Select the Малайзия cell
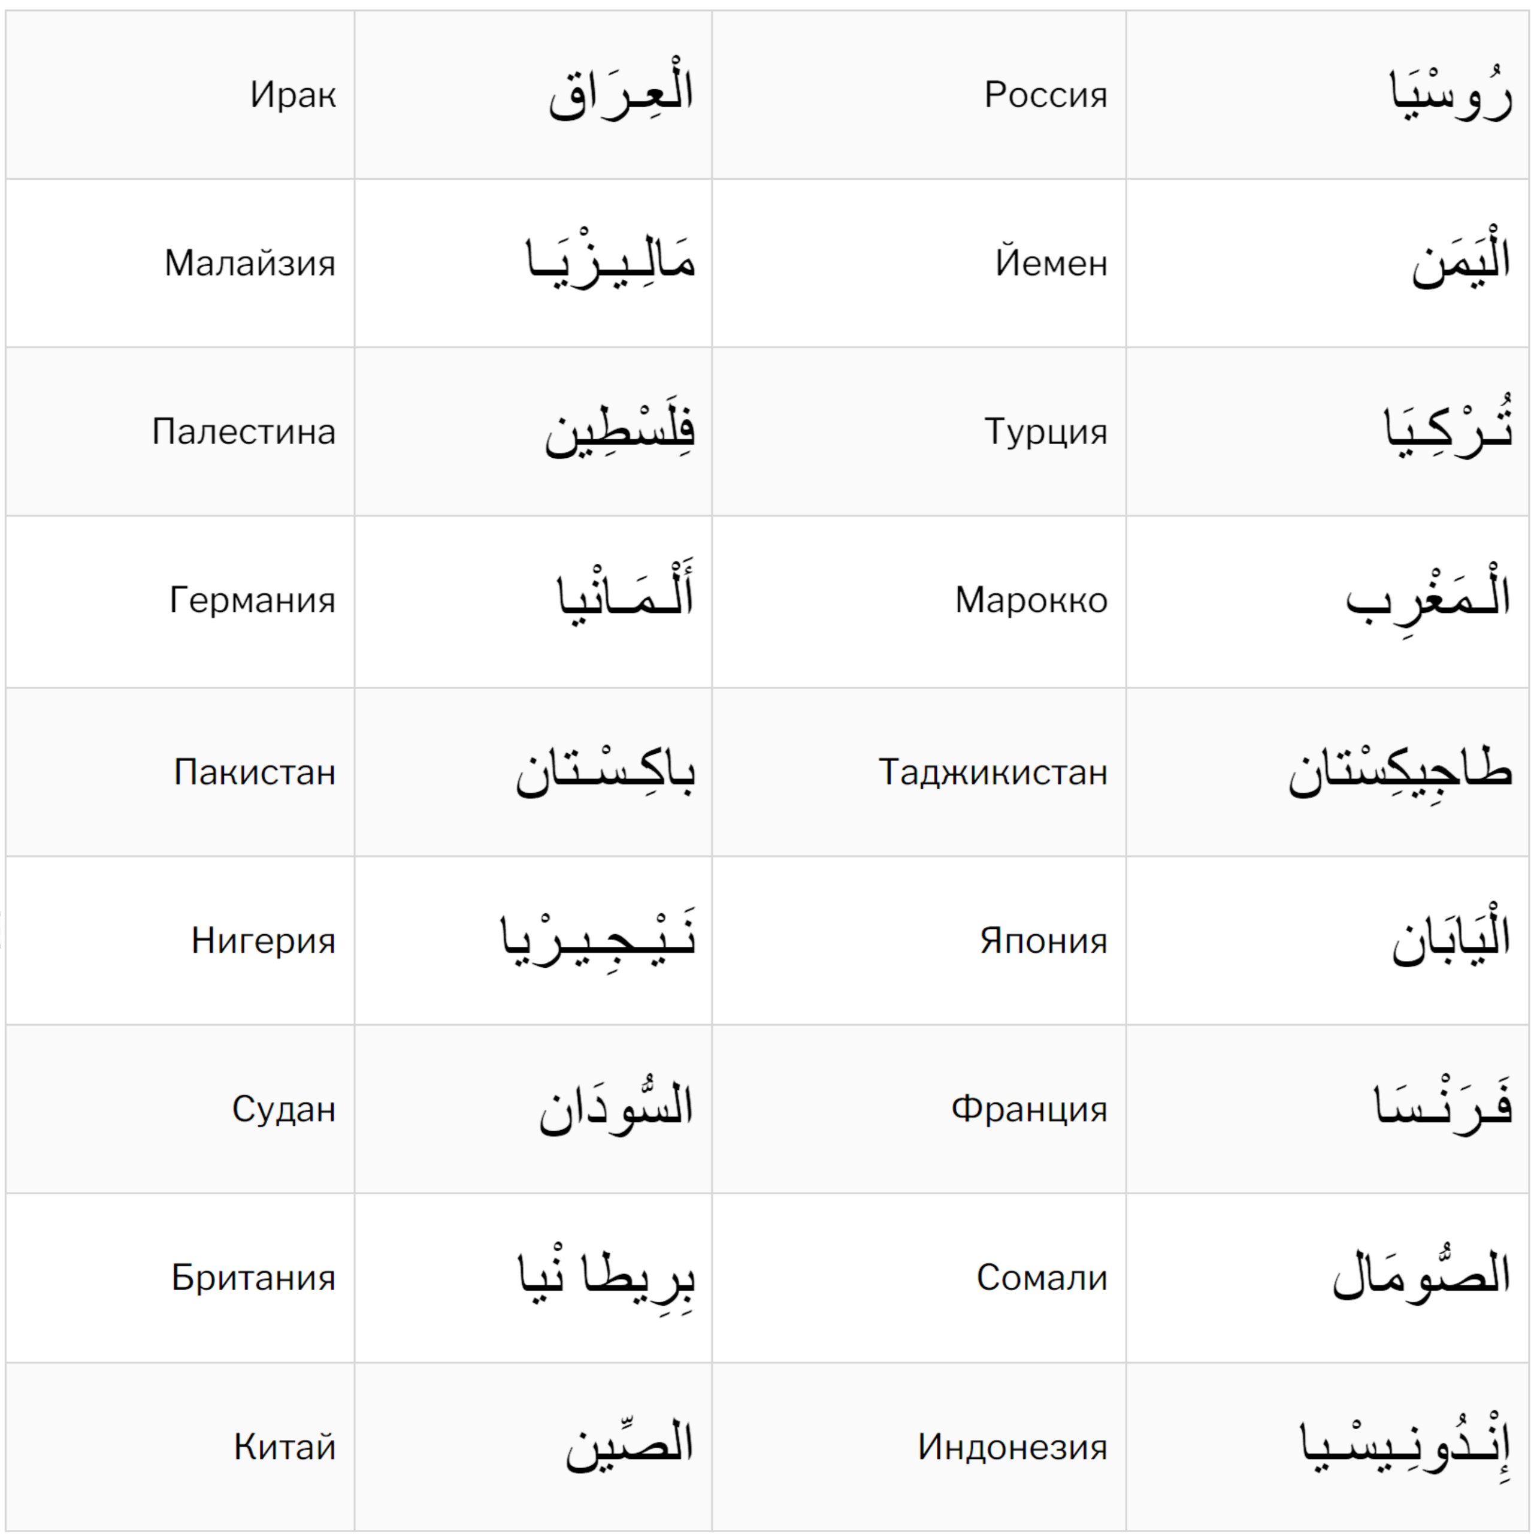Image resolution: width=1531 pixels, height=1534 pixels. point(250,263)
